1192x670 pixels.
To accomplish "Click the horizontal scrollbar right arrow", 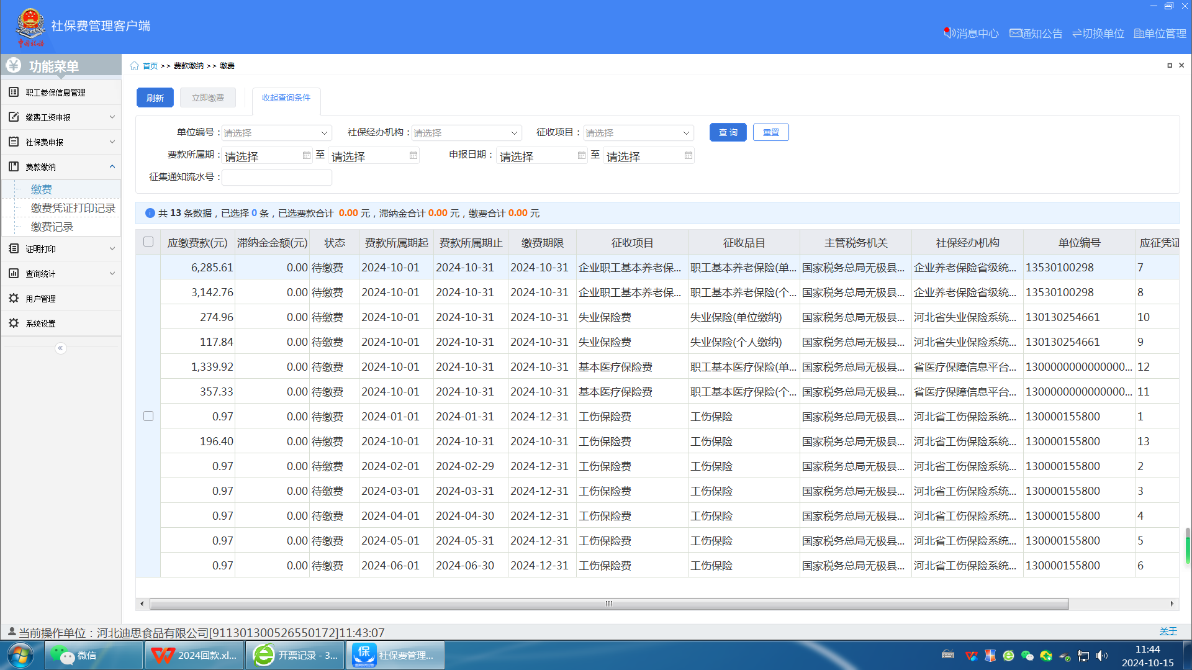I will [x=1172, y=604].
